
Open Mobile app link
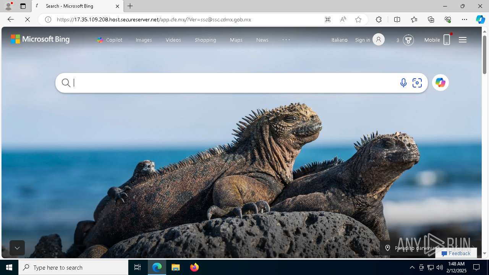click(x=438, y=39)
